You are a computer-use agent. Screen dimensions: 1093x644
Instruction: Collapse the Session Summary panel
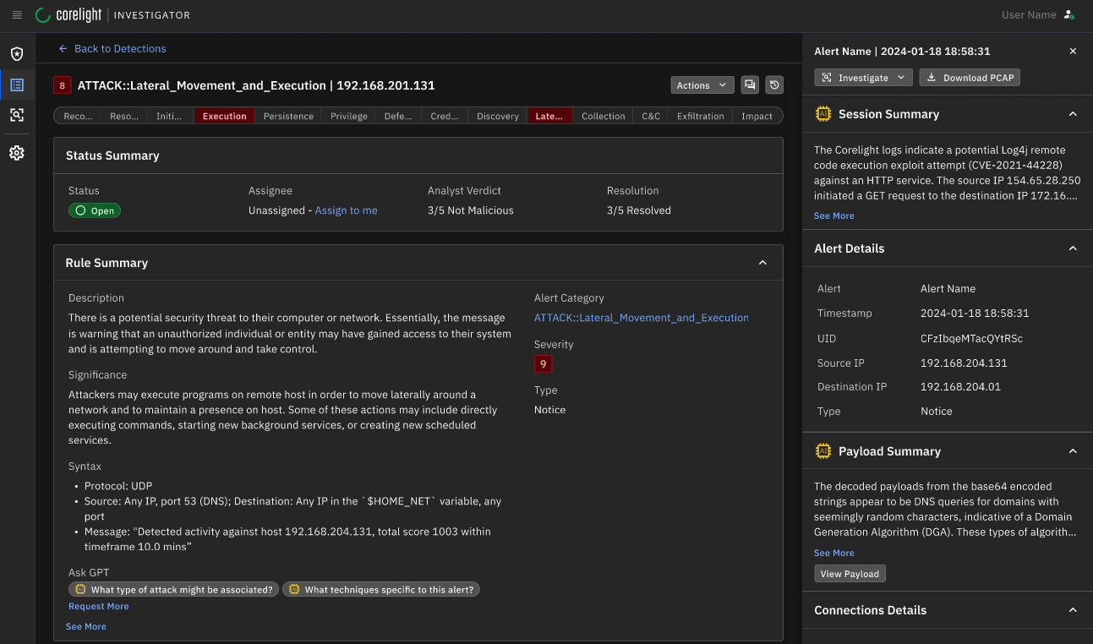click(1073, 114)
